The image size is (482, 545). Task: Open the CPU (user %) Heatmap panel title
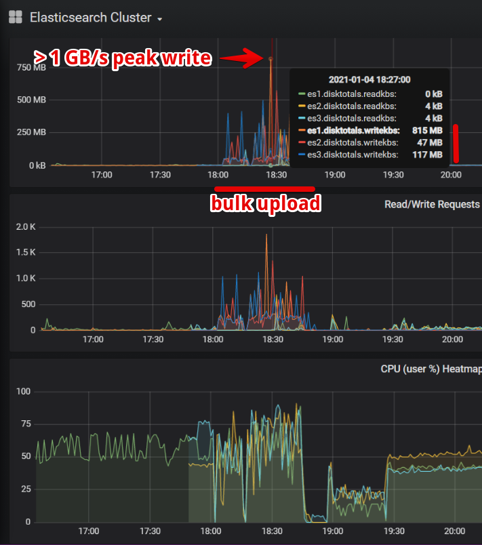pos(431,369)
